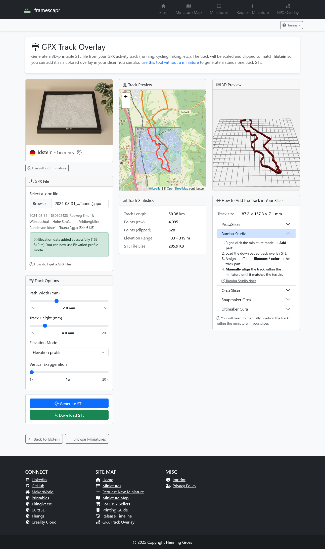Viewport: 325px width, 549px height.
Task: Open GPX Overlay nav item
Action: pos(288,10)
